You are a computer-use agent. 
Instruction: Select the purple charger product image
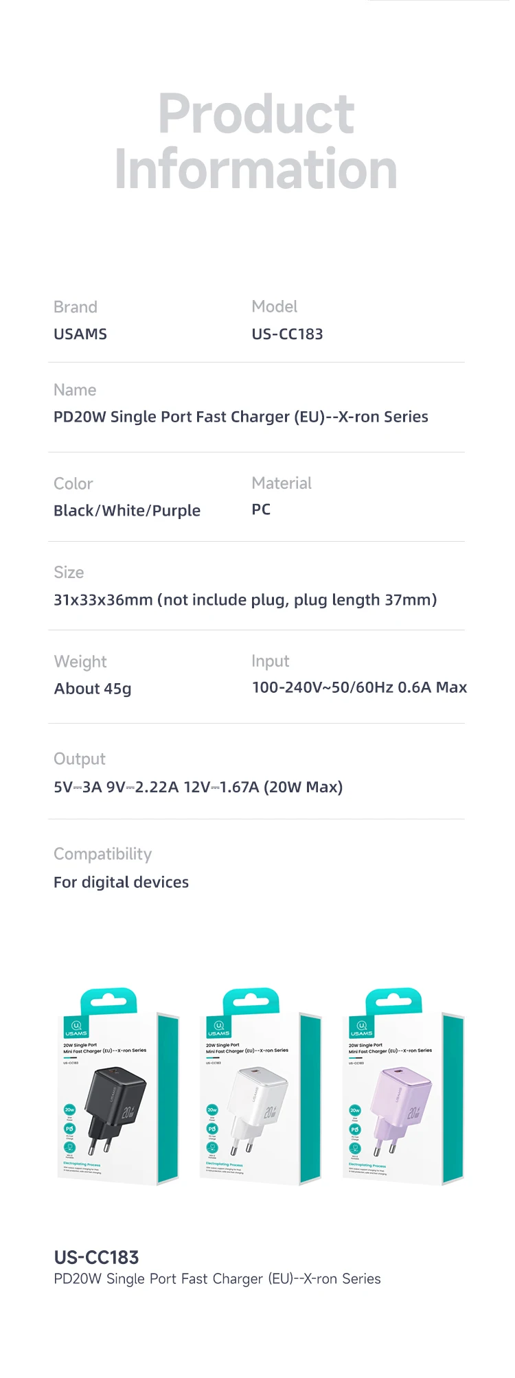pos(402,1105)
